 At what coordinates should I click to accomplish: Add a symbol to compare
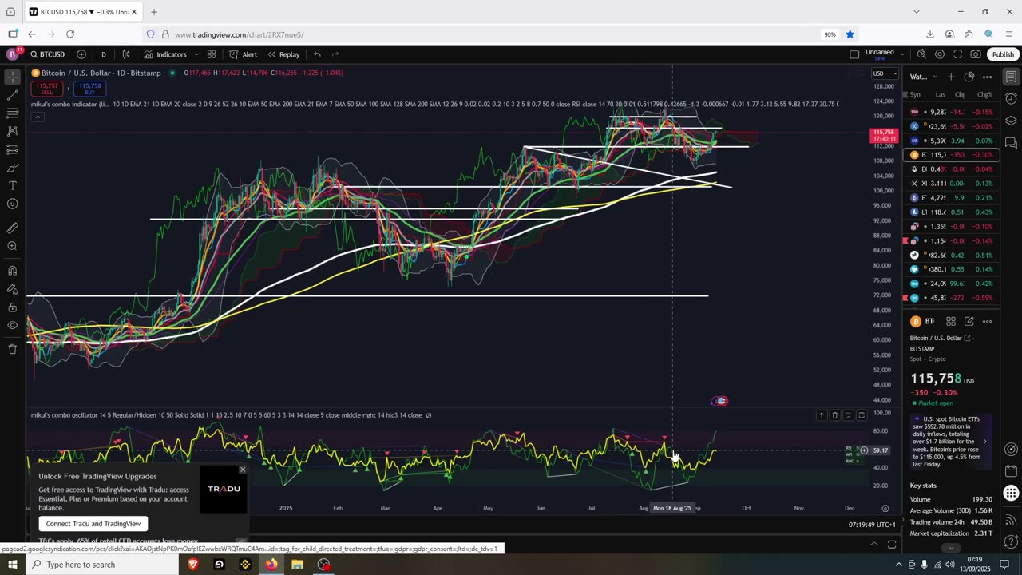point(81,54)
